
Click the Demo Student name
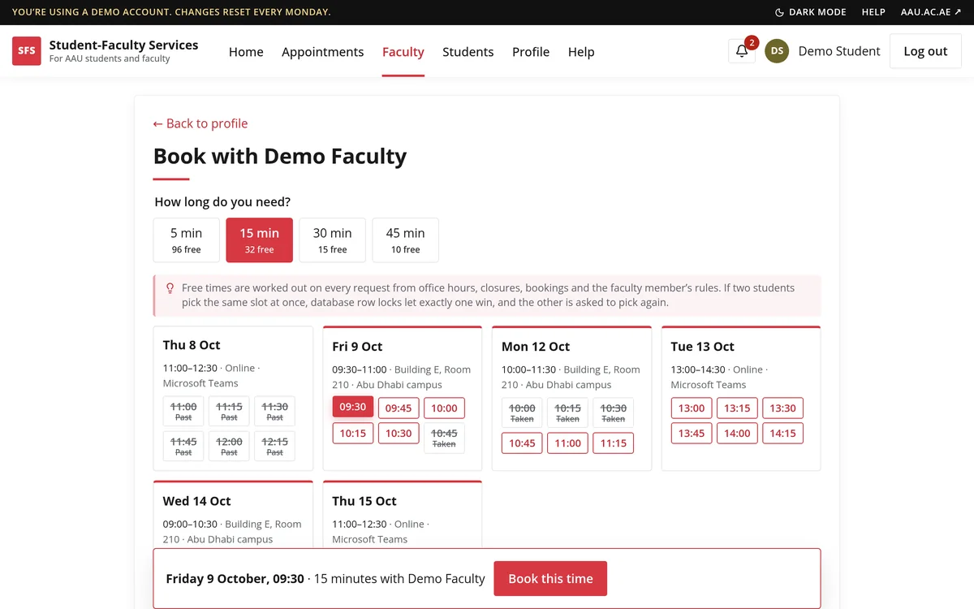point(839,51)
